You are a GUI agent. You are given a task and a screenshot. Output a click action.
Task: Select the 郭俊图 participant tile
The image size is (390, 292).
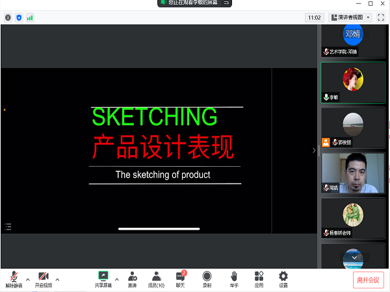tap(353, 128)
